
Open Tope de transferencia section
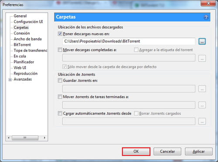pyautogui.click(x=31, y=51)
